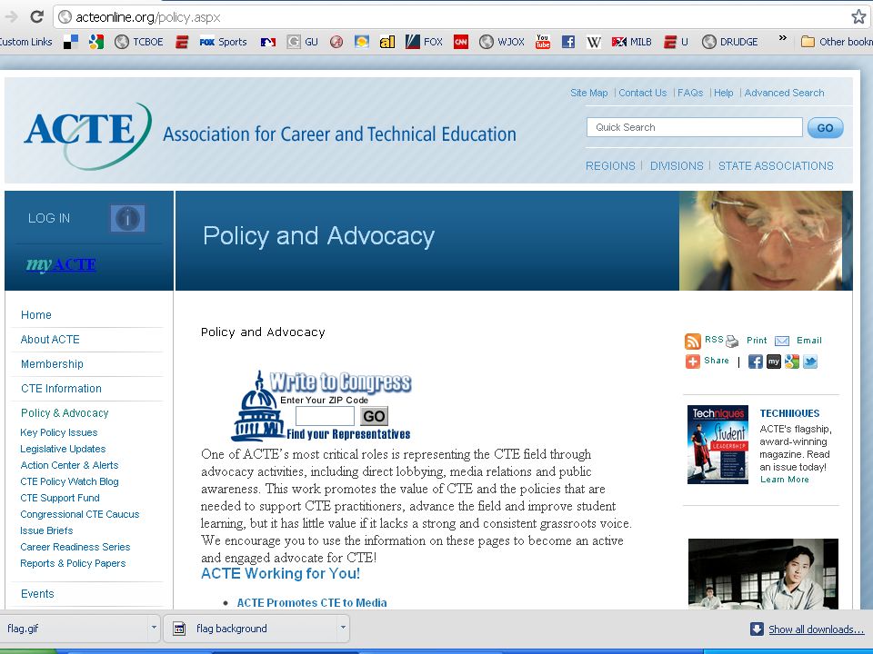Share page on MySpace icon

tap(774, 362)
